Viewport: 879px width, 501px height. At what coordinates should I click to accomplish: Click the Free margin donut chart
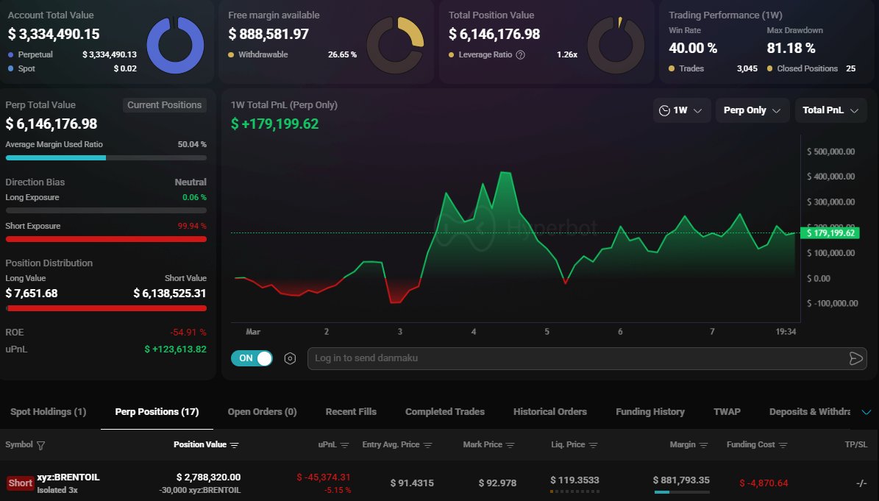pyautogui.click(x=395, y=45)
